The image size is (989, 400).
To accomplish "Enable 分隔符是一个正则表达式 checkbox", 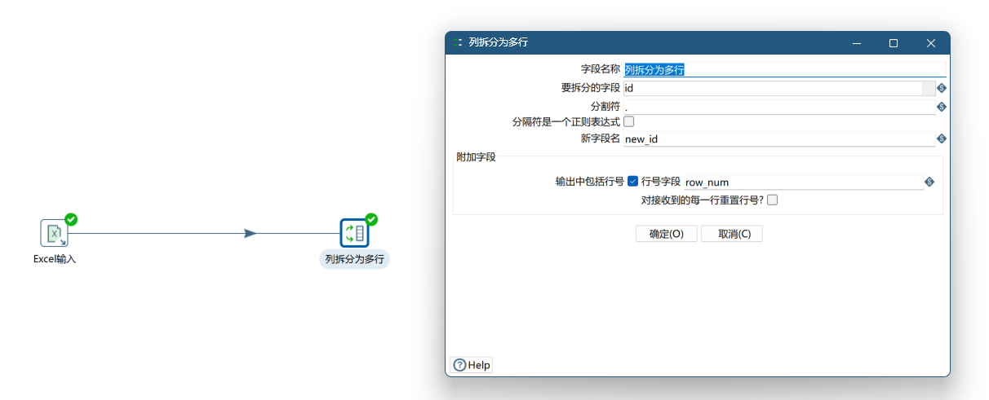I will pyautogui.click(x=628, y=121).
